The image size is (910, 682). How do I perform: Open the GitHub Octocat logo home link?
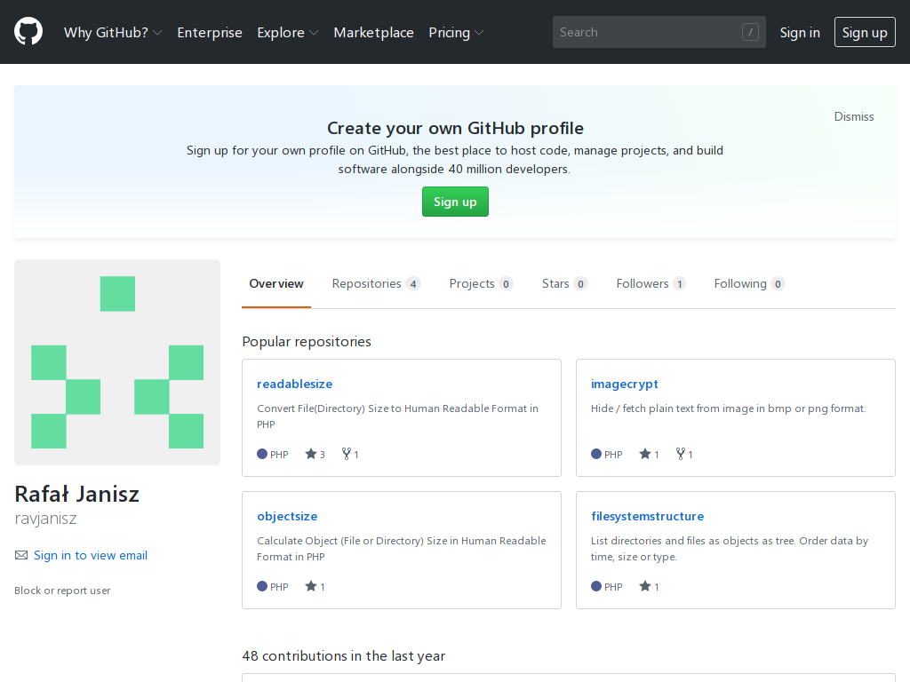pyautogui.click(x=28, y=31)
